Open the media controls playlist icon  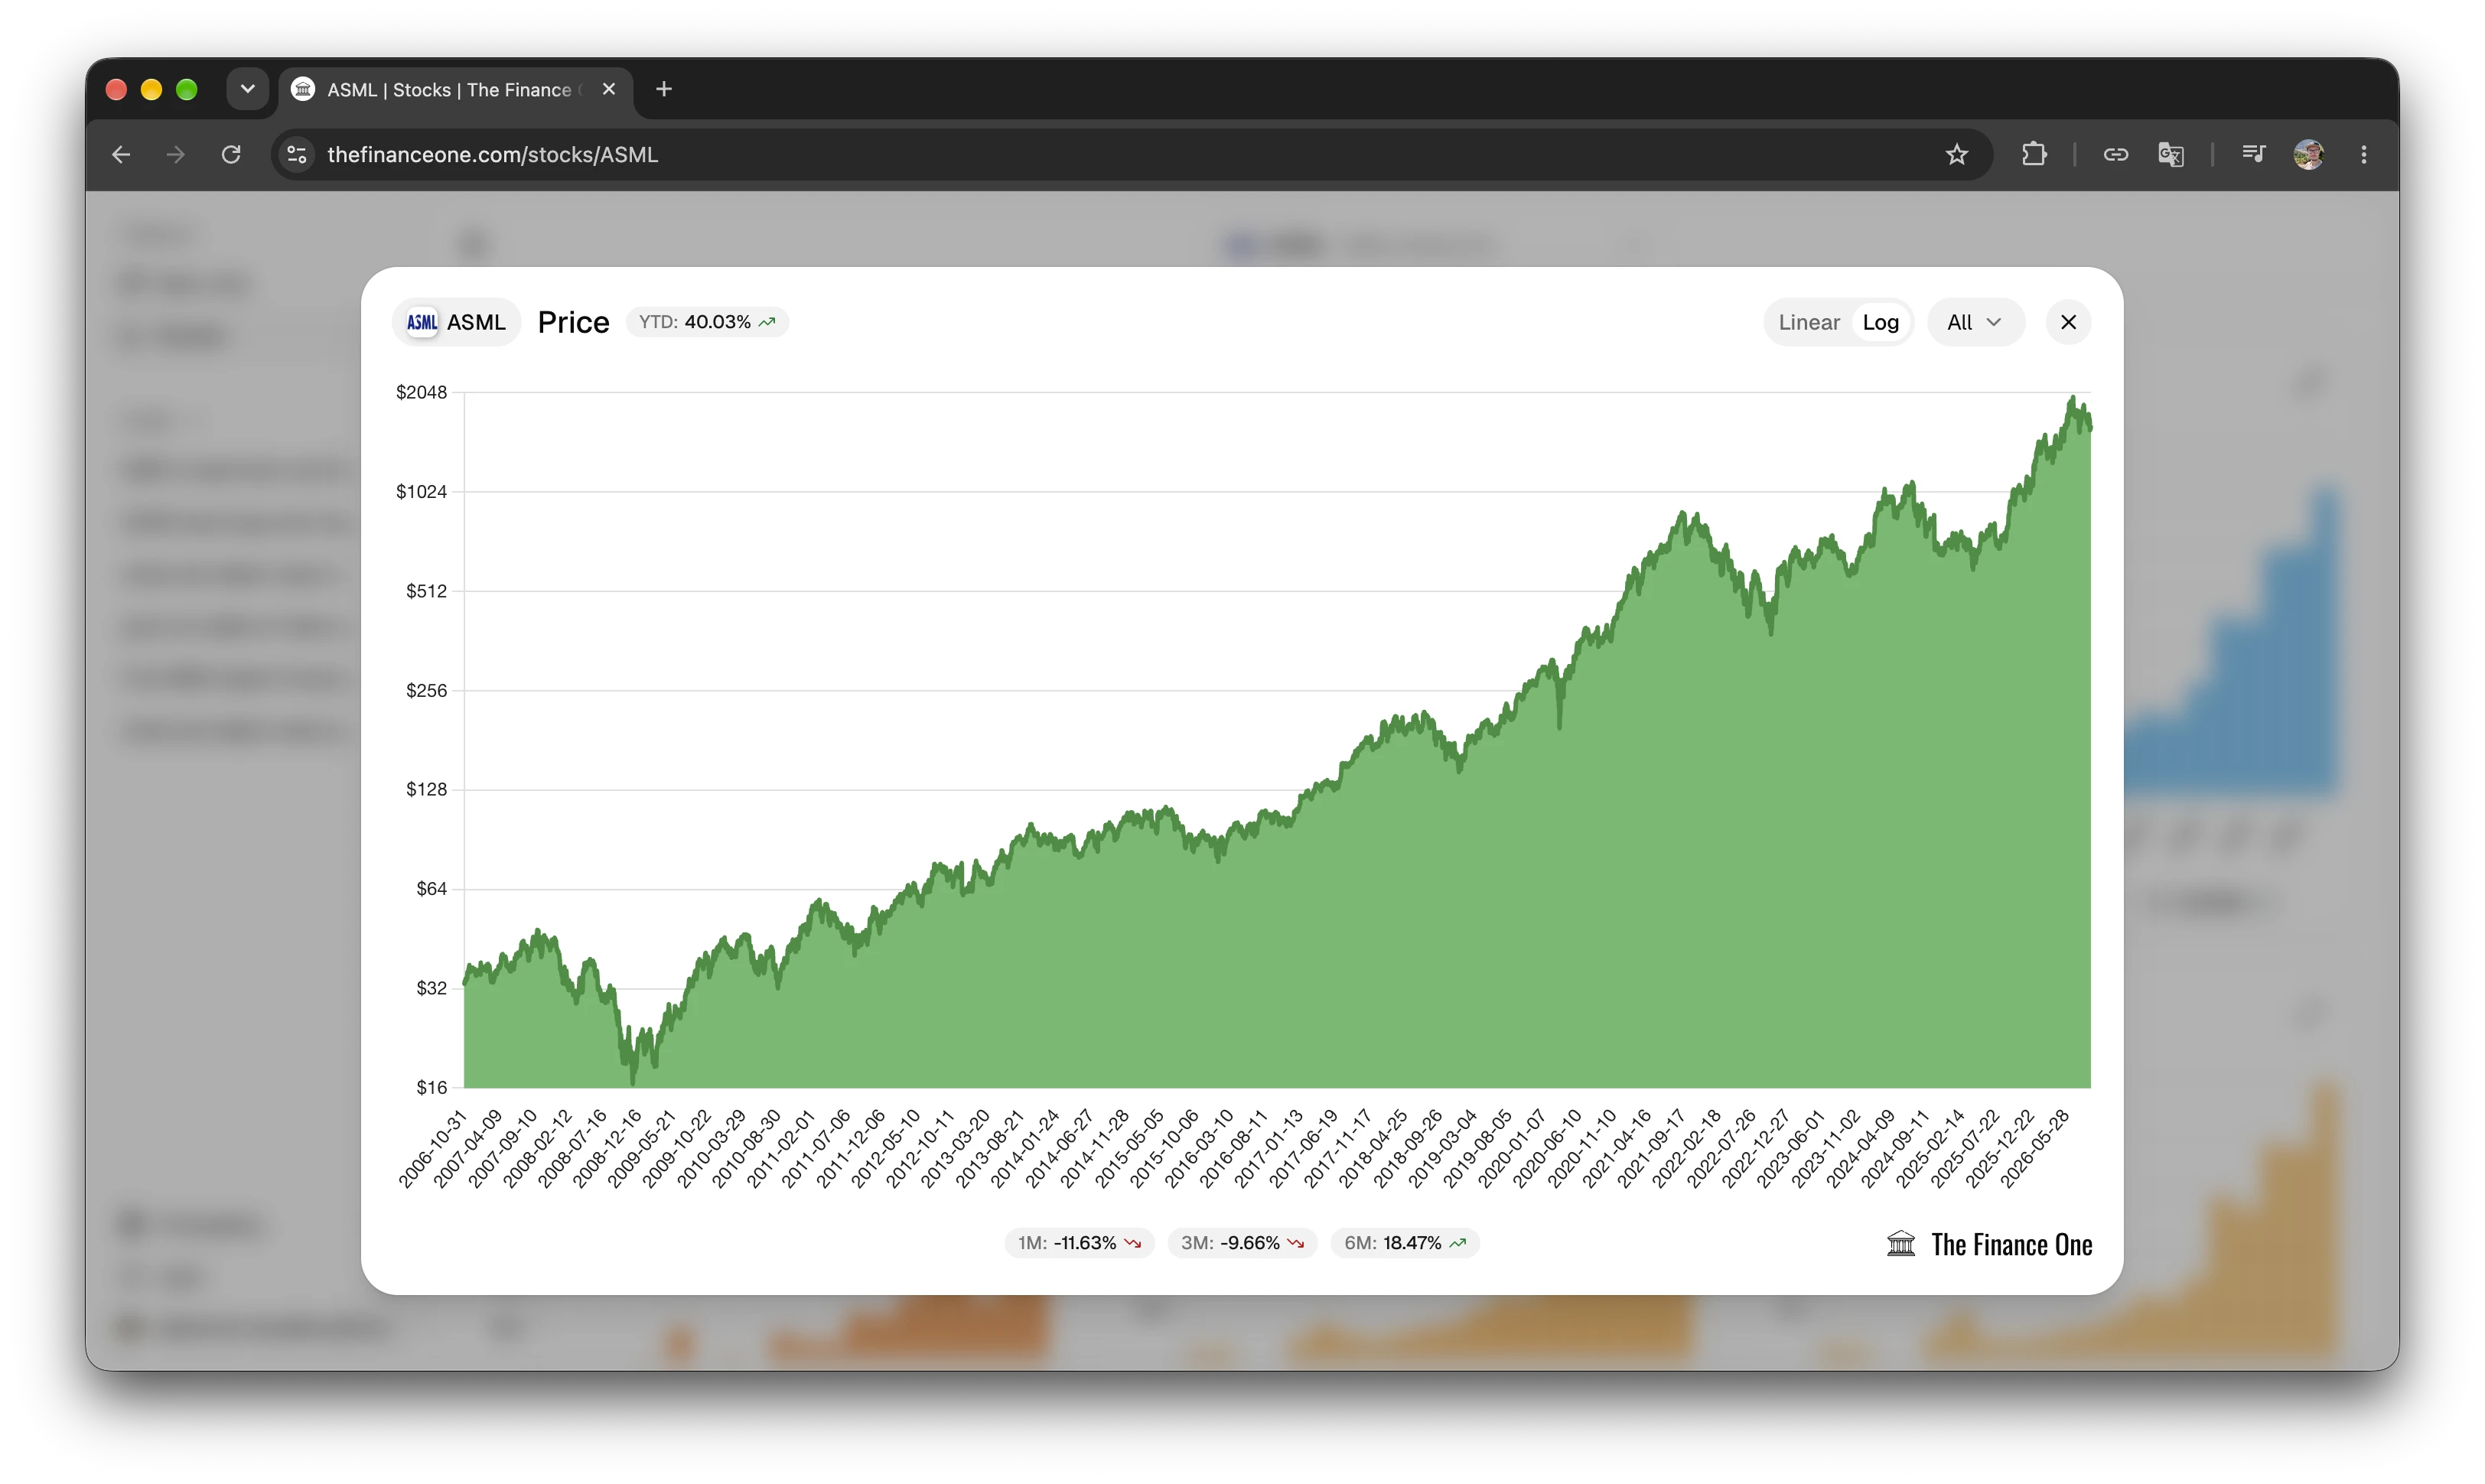point(2253,154)
